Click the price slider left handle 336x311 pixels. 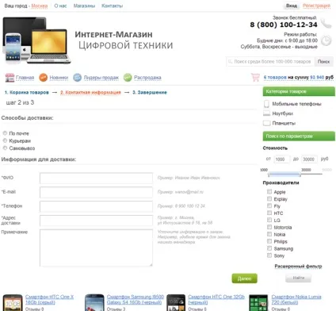pyautogui.click(x=269, y=174)
